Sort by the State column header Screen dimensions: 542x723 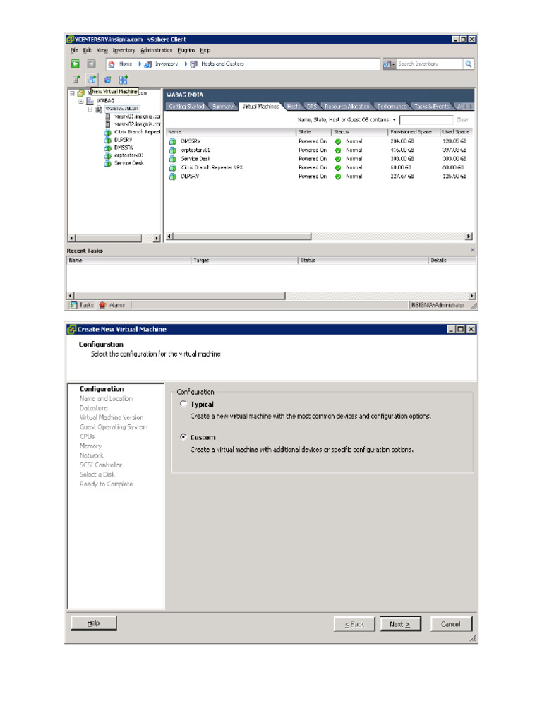click(x=313, y=132)
